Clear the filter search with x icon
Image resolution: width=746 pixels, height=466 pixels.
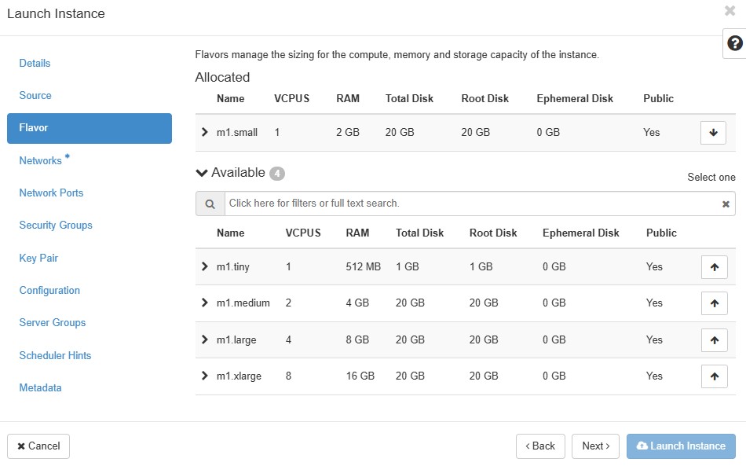(726, 204)
